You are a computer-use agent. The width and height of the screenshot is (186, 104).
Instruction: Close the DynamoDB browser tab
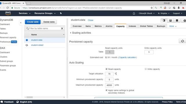coord(23,3)
